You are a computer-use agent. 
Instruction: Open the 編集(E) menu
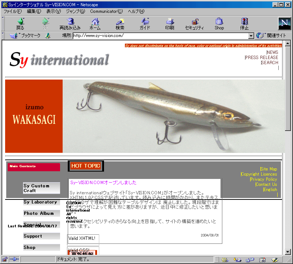click(34, 11)
